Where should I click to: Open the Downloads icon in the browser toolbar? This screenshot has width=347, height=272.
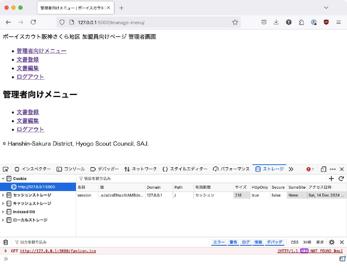[276, 22]
